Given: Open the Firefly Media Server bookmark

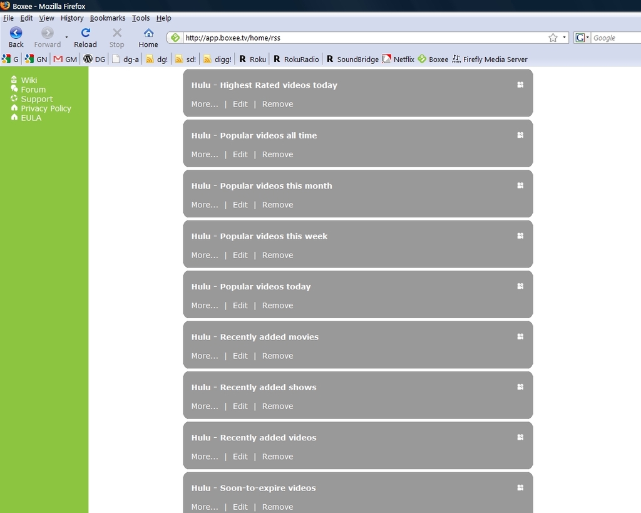Looking at the screenshot, I should click(x=490, y=60).
